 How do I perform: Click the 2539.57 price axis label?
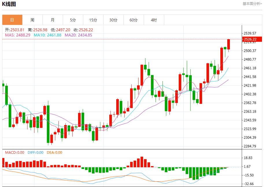[x=250, y=33]
